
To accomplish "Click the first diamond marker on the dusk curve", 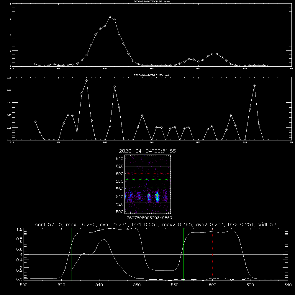I will (35, 122).
